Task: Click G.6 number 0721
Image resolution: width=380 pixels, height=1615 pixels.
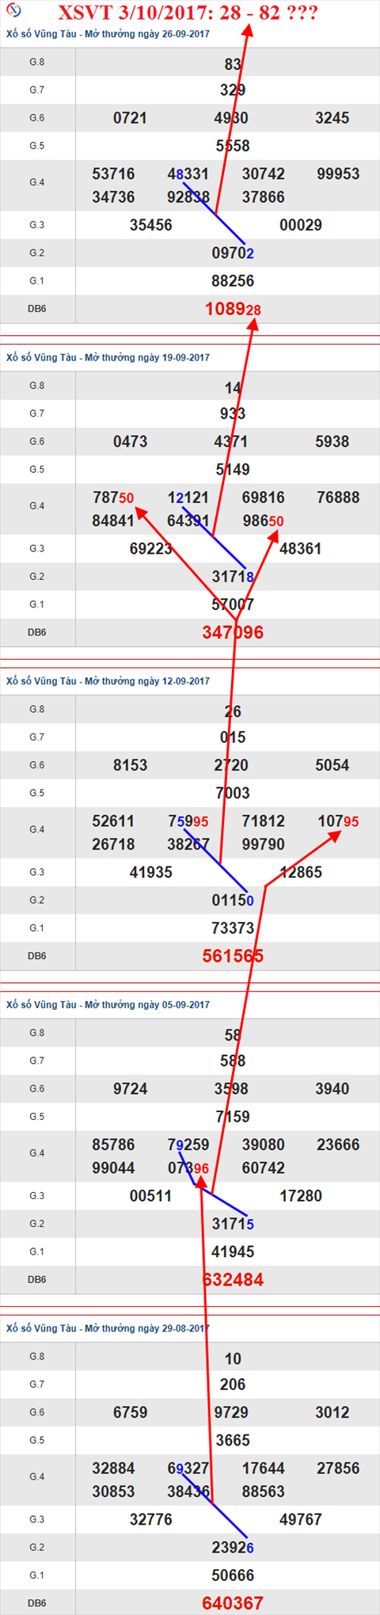Action: coord(130,118)
